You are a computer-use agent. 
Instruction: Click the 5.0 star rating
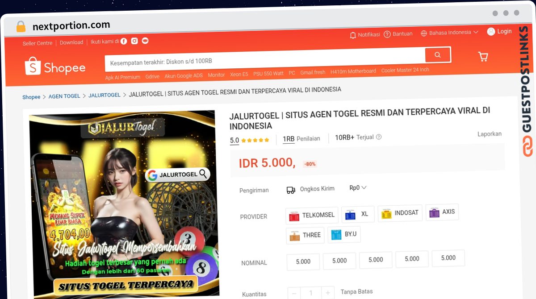(x=250, y=140)
